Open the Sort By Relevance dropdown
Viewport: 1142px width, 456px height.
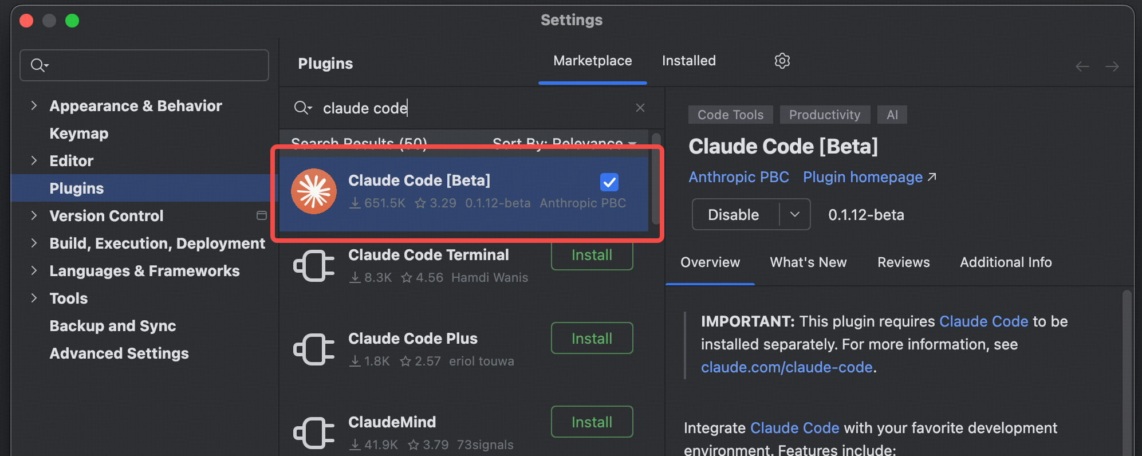pyautogui.click(x=557, y=143)
